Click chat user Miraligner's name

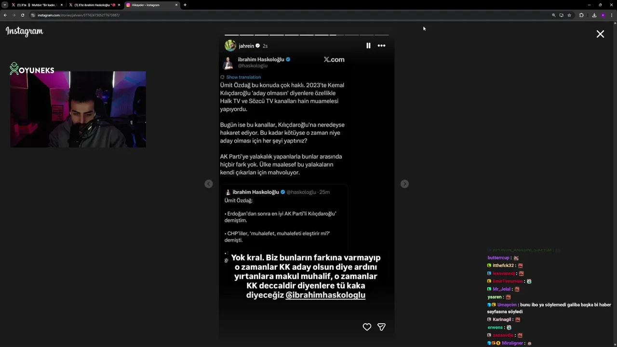(x=512, y=343)
